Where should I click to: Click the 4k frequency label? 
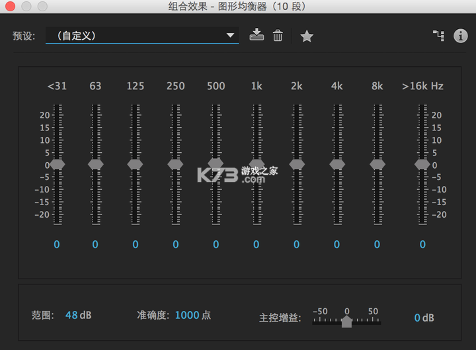[337, 86]
